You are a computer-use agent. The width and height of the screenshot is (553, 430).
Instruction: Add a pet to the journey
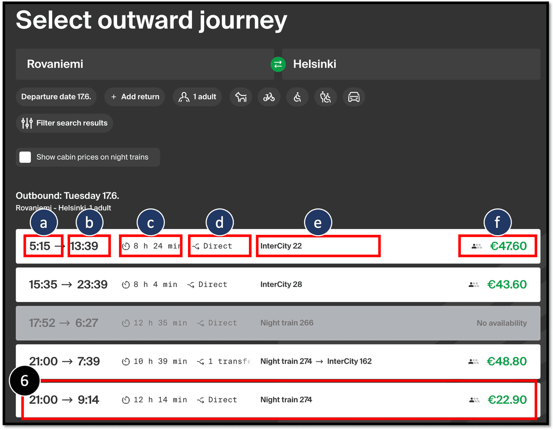[x=241, y=97]
